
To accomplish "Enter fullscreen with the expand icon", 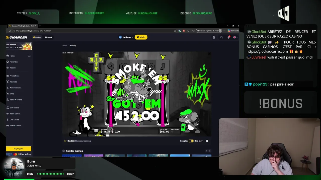I will point(207,141).
